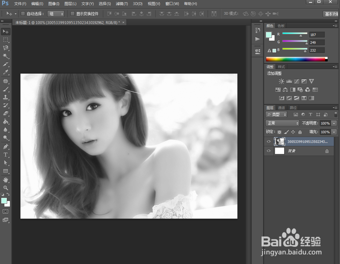Select the Move tool in toolbox

tap(6, 32)
